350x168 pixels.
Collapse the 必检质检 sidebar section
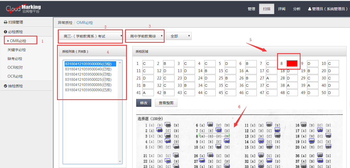coord(26,32)
